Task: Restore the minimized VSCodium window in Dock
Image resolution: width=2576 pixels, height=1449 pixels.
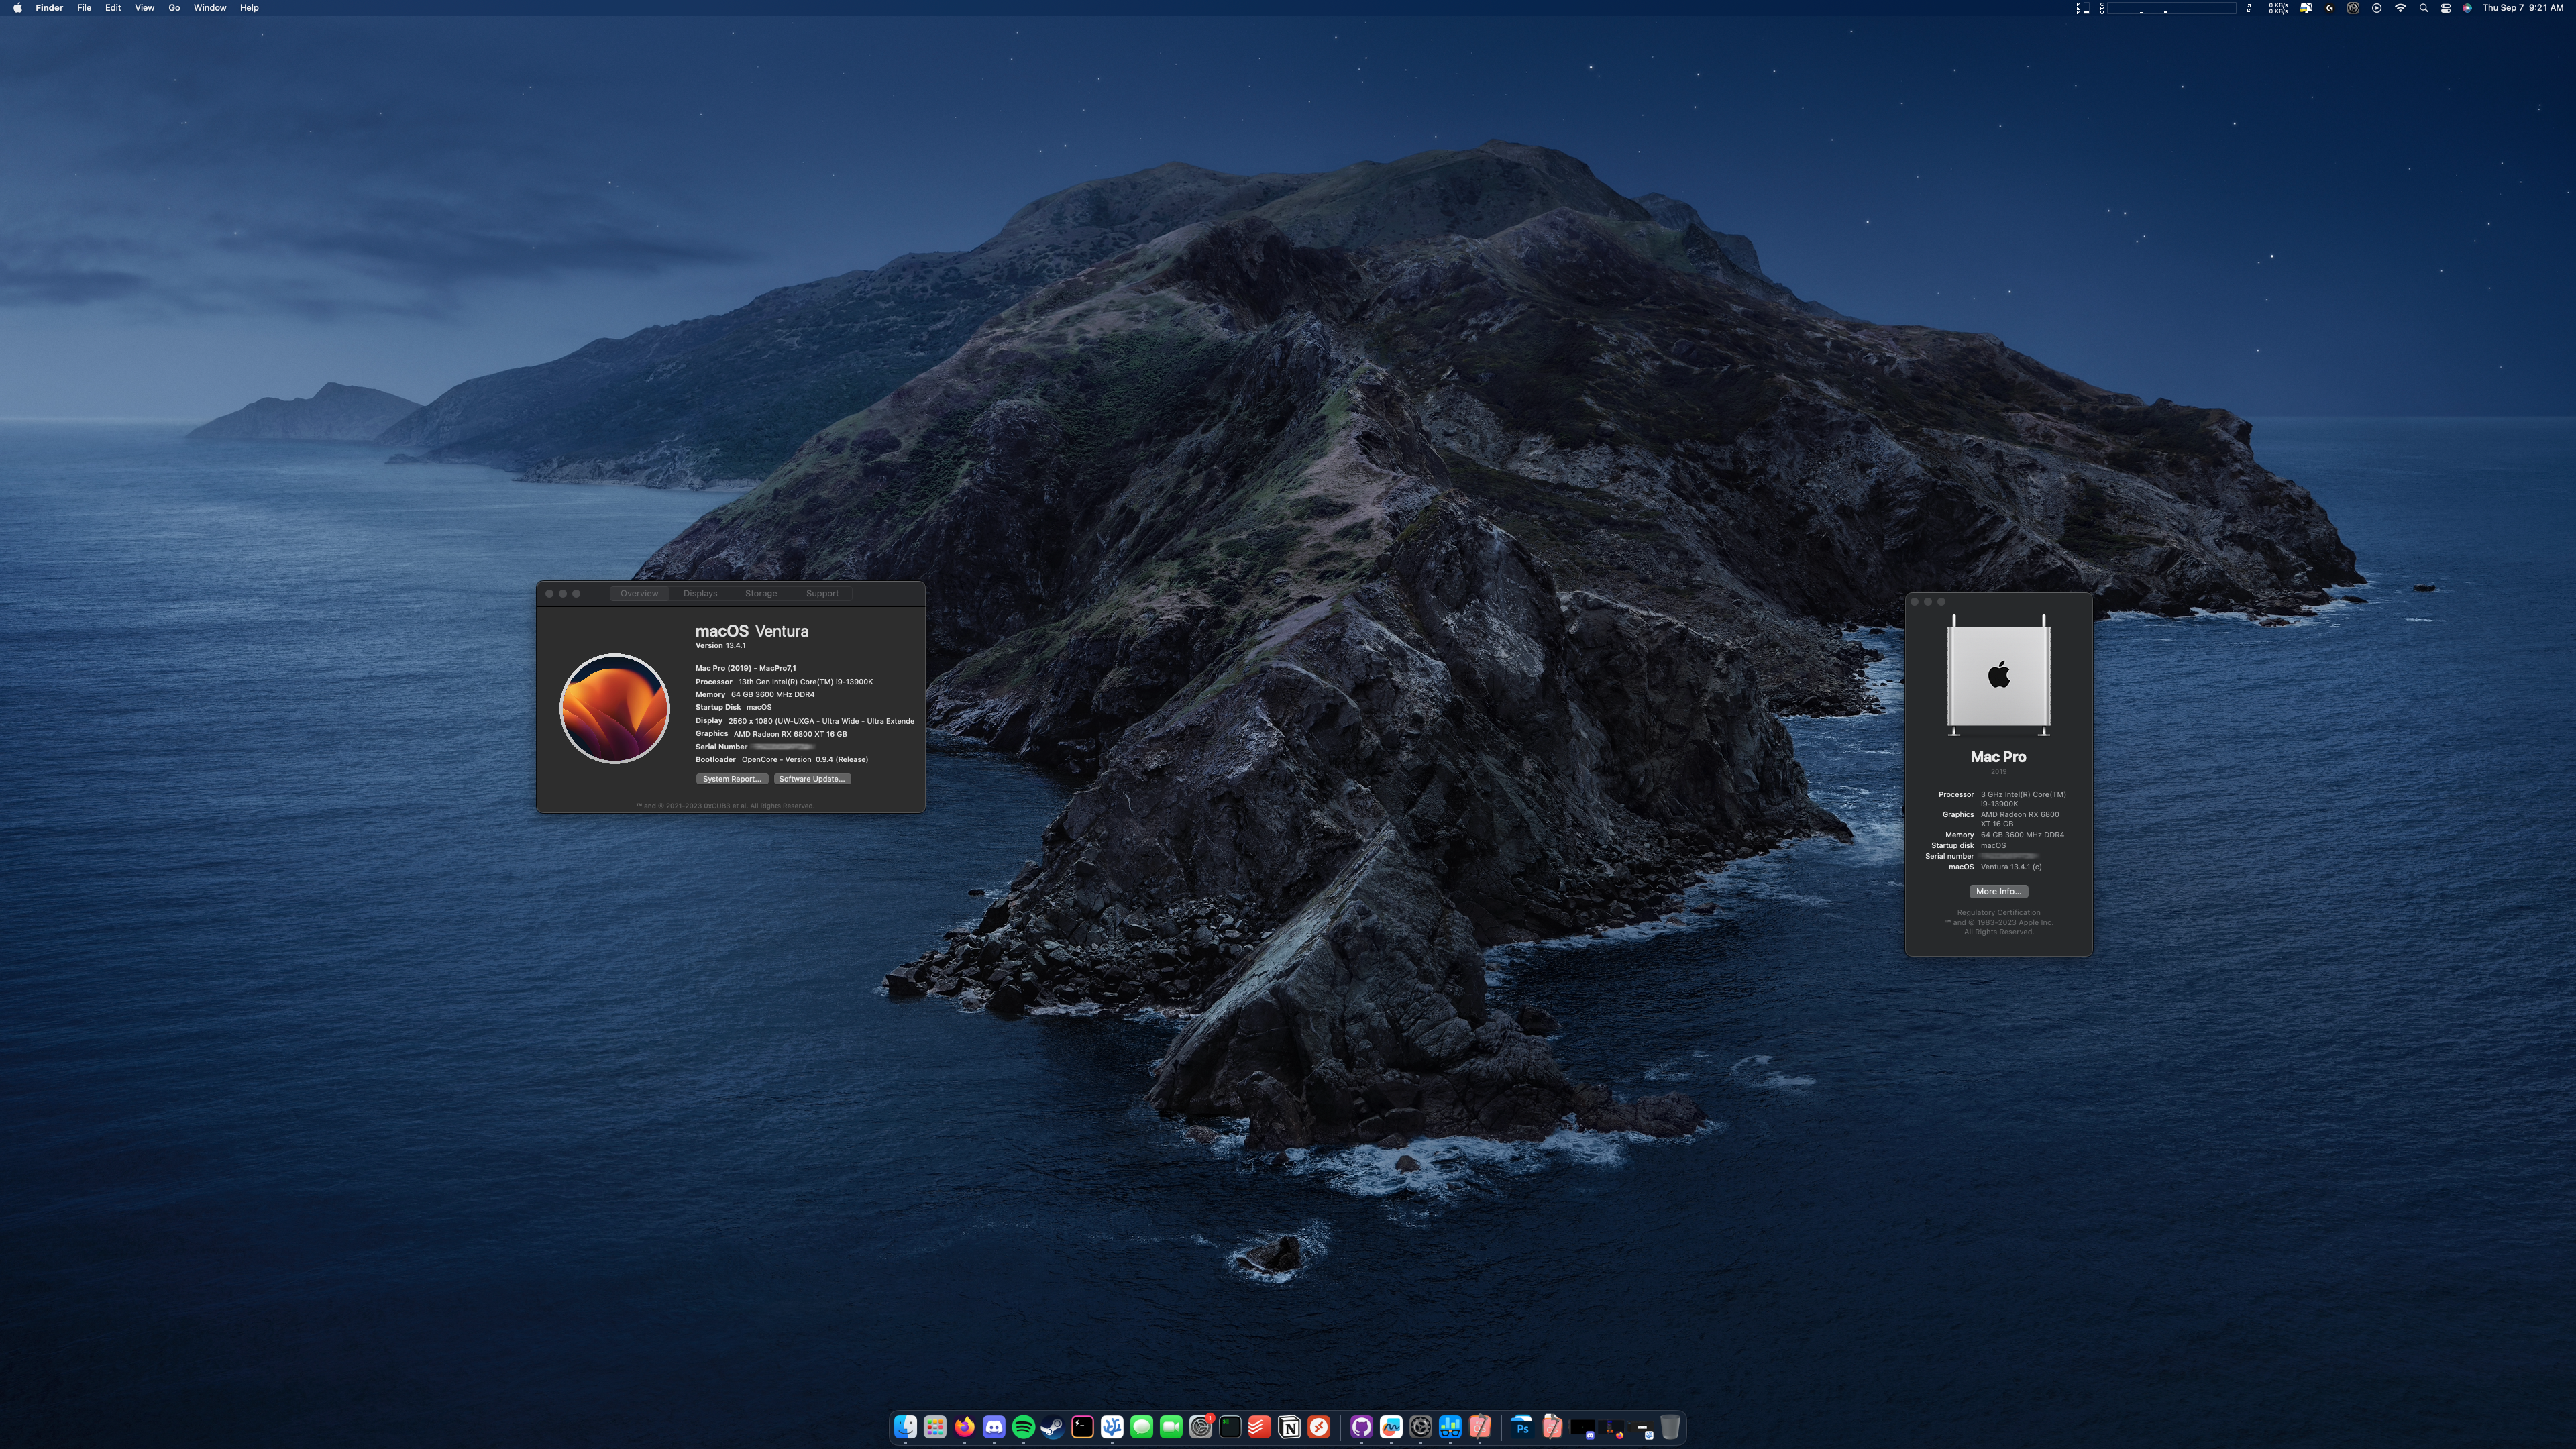Action: [x=1641, y=1430]
